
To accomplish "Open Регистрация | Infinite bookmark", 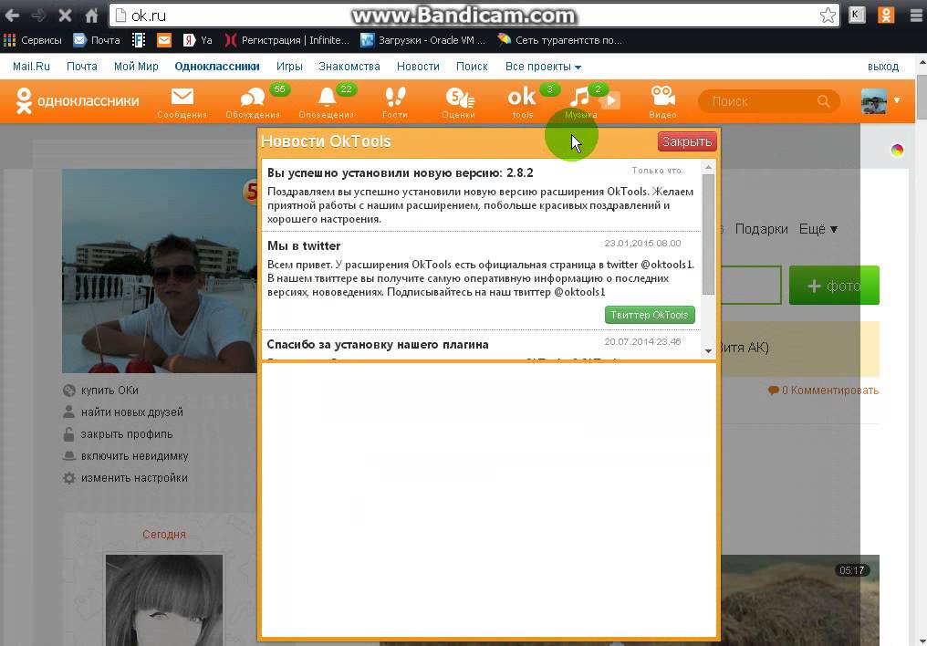I will tap(287, 40).
